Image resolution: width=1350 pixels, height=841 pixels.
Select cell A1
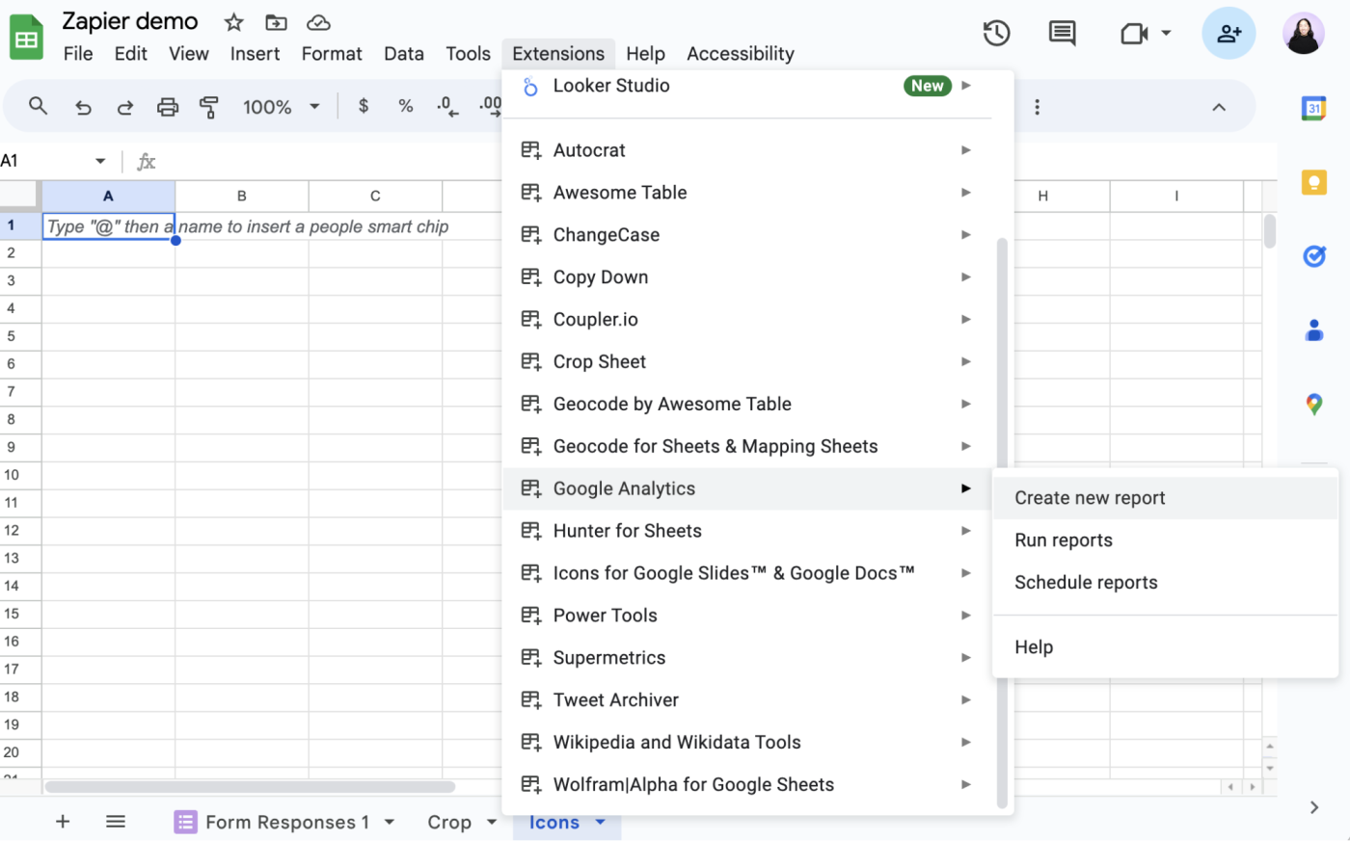point(108,226)
